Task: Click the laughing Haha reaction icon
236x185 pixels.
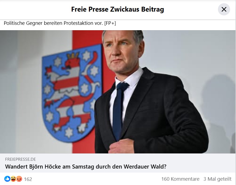Action: (x=13, y=179)
